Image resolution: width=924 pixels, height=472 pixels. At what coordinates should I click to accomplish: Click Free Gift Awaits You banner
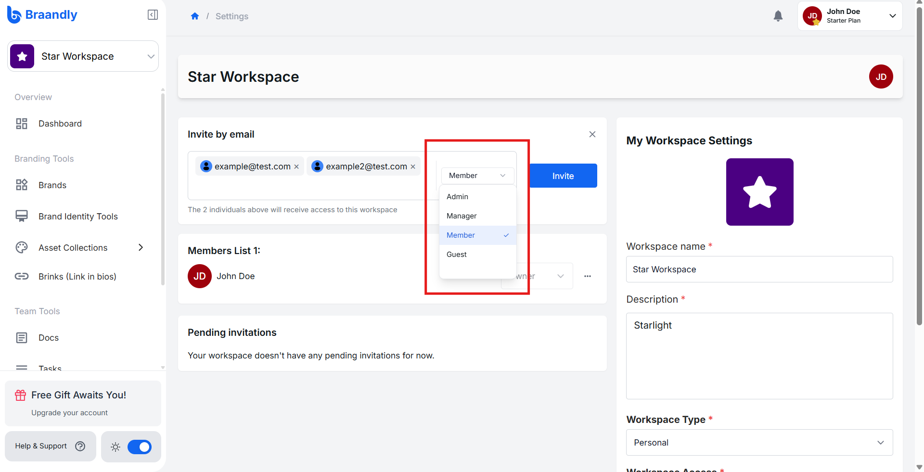83,403
